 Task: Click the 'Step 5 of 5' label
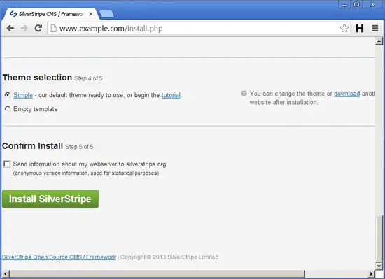pyautogui.click(x=79, y=147)
